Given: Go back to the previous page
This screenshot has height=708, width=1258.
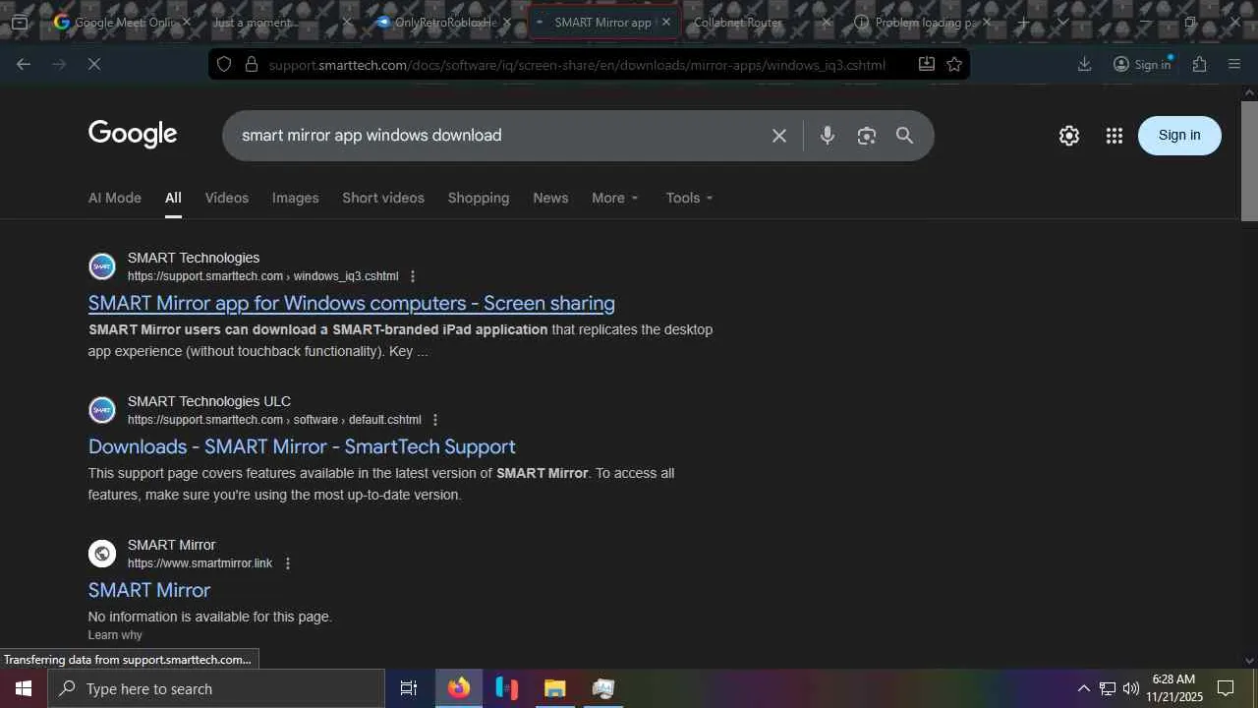Looking at the screenshot, I should point(24,64).
